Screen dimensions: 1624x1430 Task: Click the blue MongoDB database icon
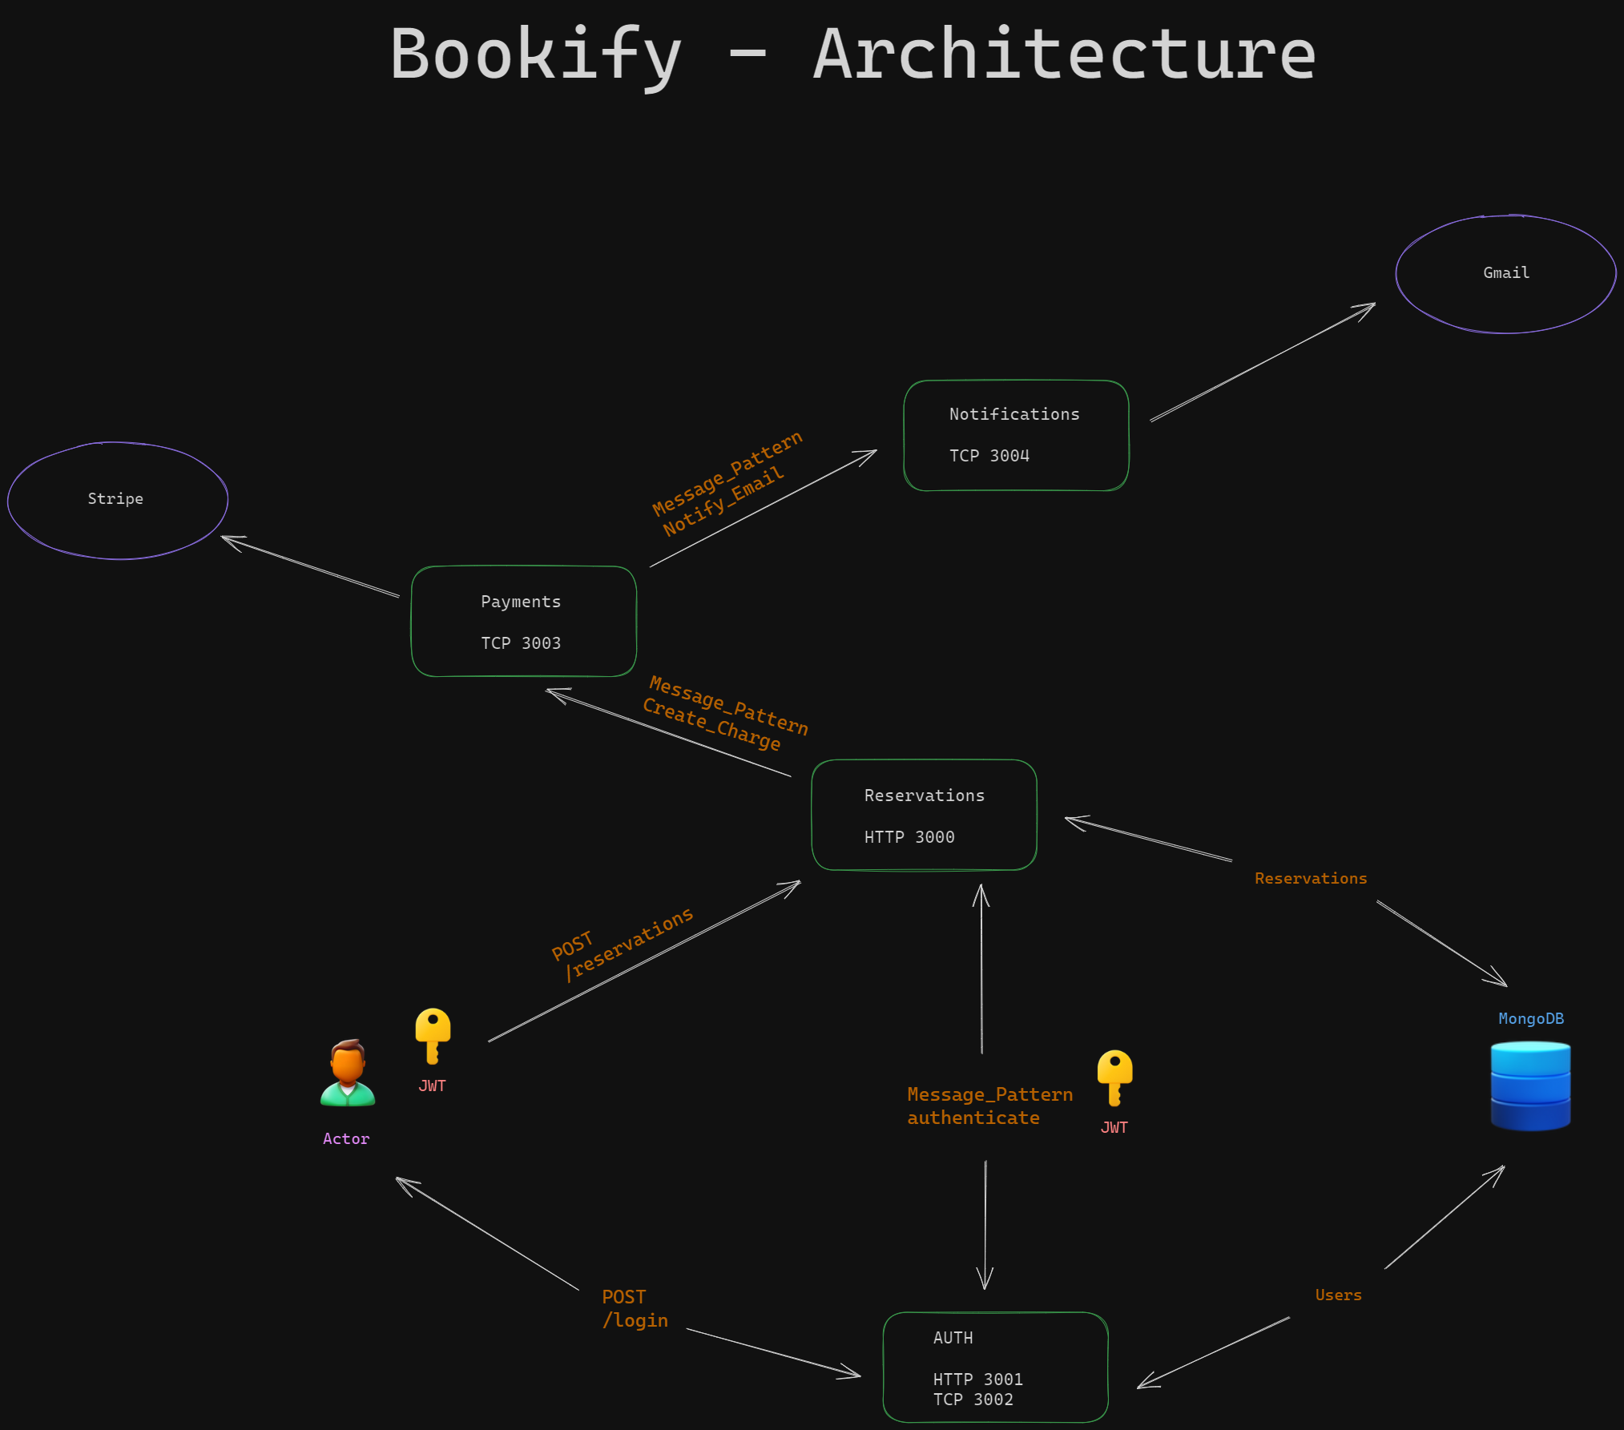[1529, 1086]
